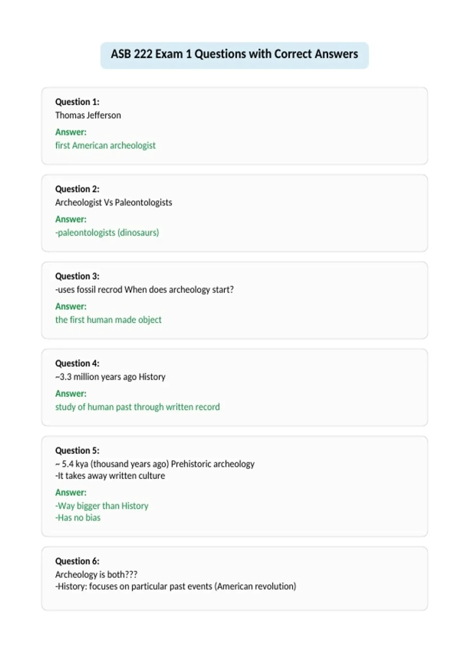Viewport: 469px width, 664px height.
Task: Click the answer '-paleontologists (dinosaurs)'
Action: pyautogui.click(x=107, y=233)
